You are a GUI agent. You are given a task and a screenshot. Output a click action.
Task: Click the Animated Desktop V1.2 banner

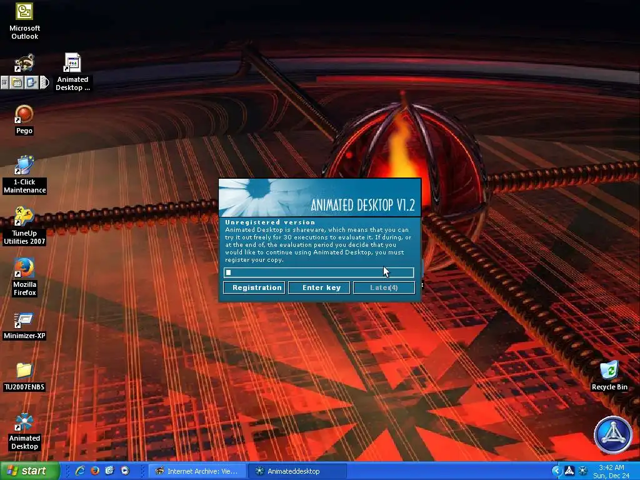click(319, 197)
